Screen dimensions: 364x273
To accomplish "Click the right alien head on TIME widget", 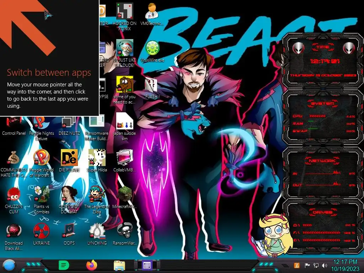I will tap(349, 48).
